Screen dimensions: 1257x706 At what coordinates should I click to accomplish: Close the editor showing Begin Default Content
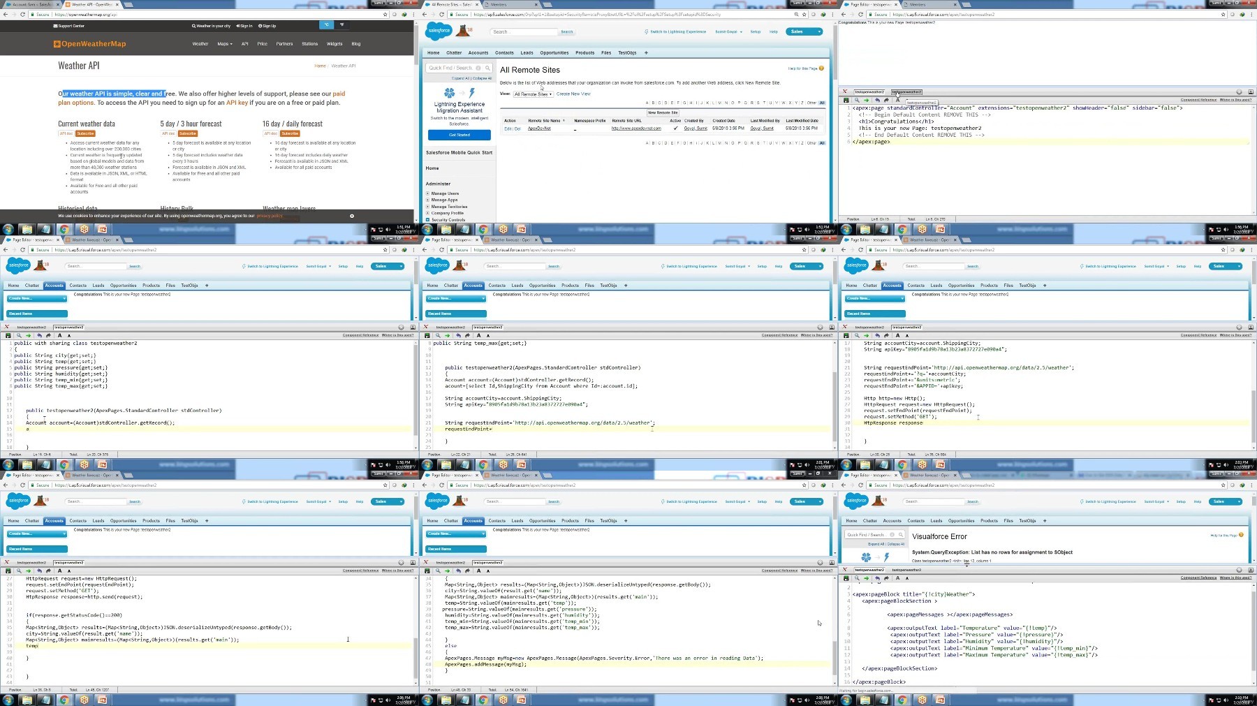(x=844, y=91)
